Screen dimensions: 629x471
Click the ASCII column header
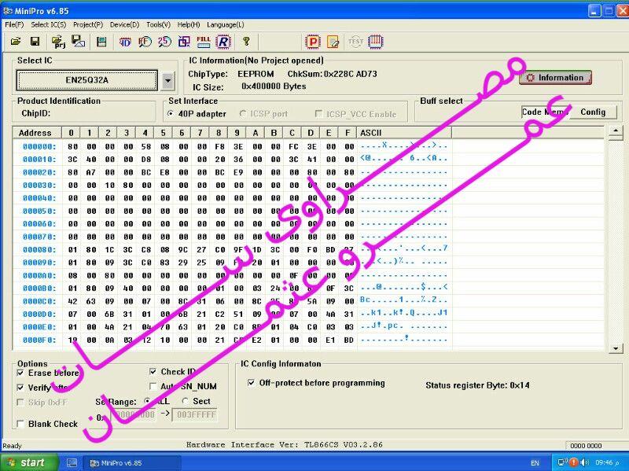(404, 132)
